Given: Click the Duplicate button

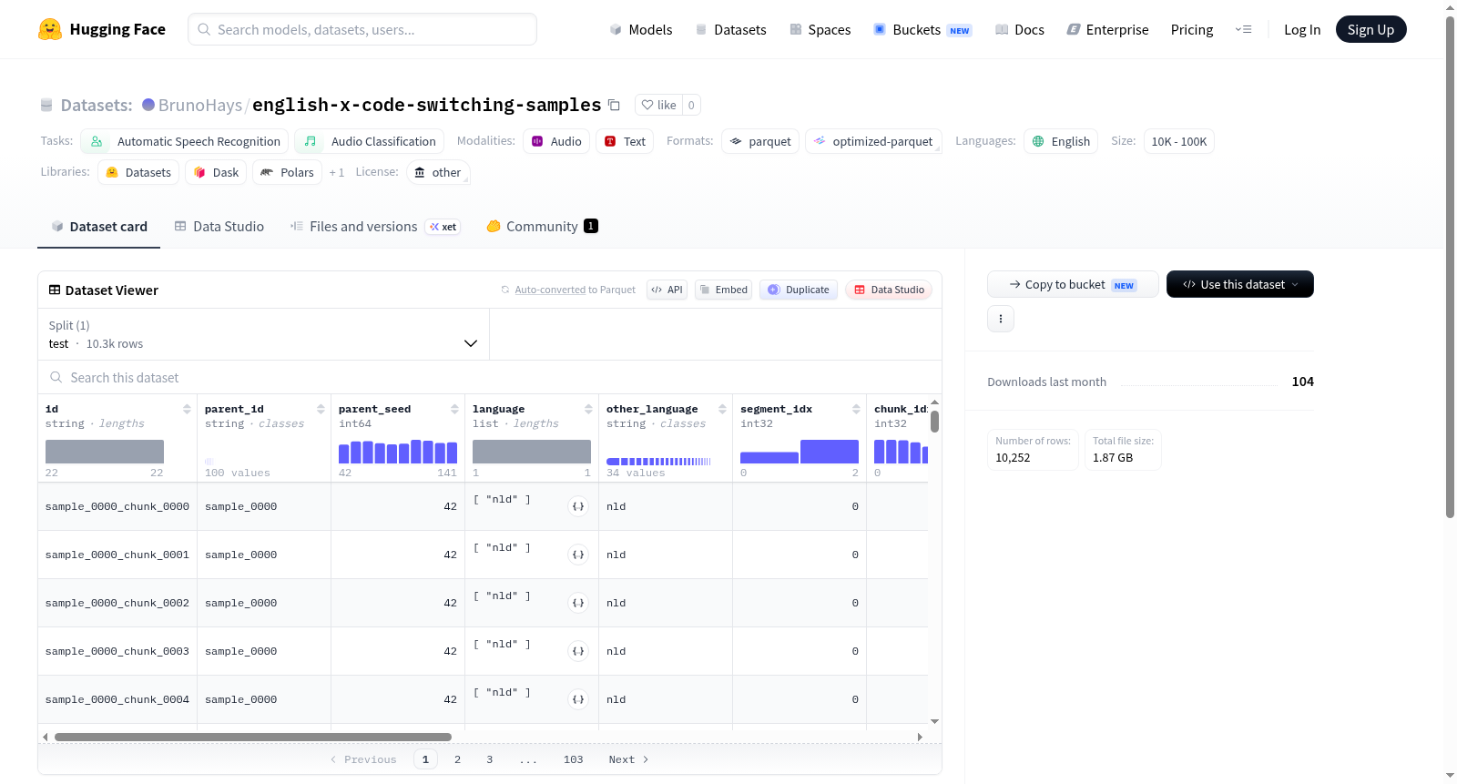Looking at the screenshot, I should (799, 290).
